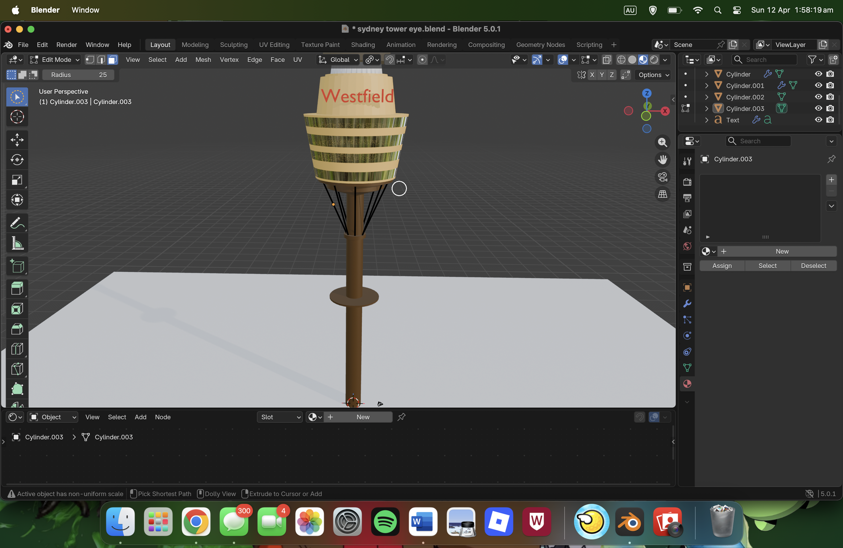
Task: Activate the 3D Cursor tool
Action: click(x=17, y=117)
